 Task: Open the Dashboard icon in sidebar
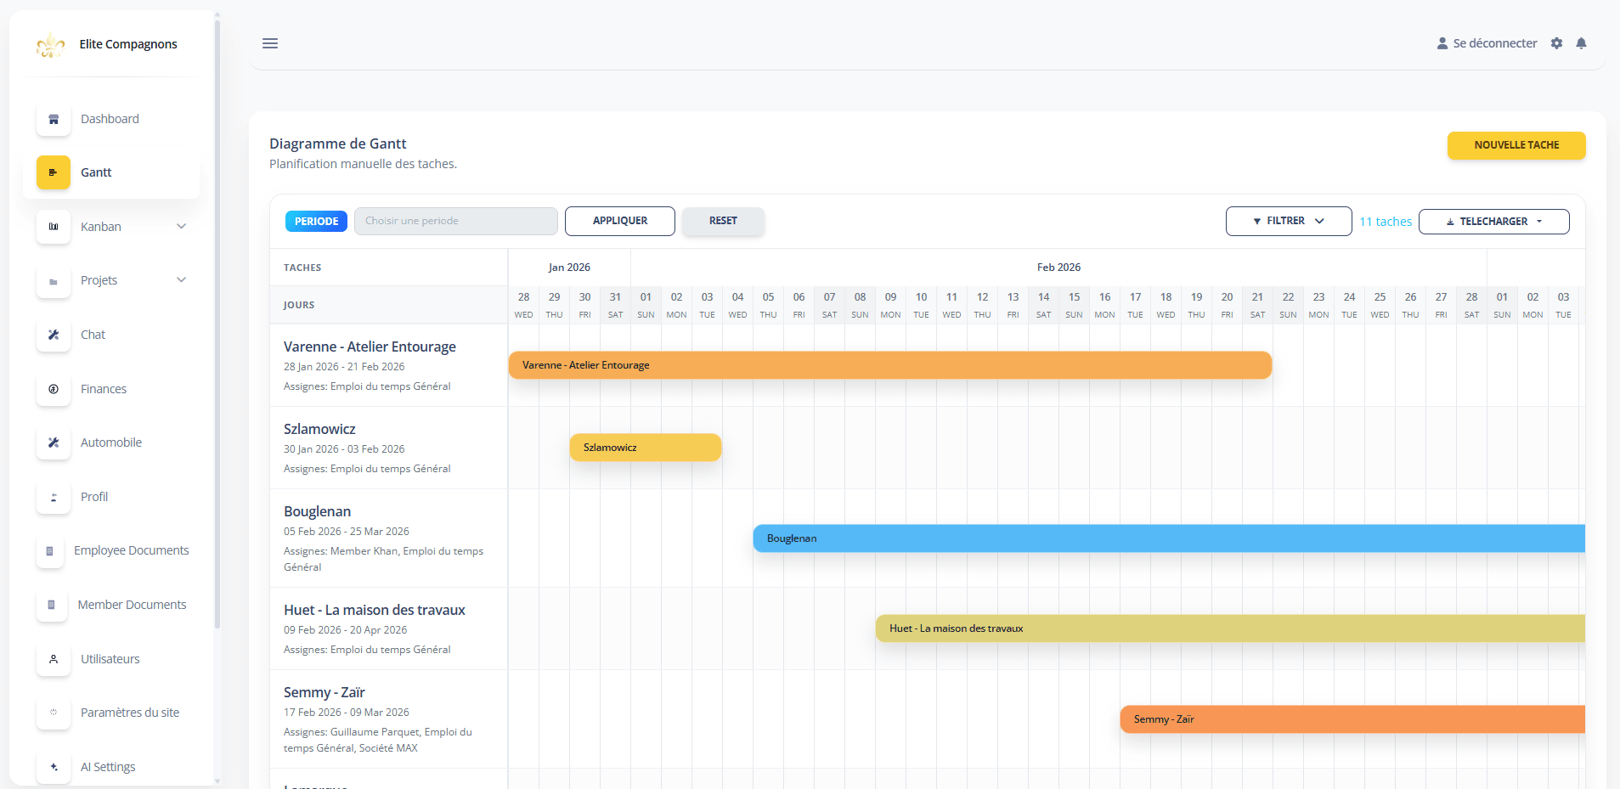coord(54,119)
